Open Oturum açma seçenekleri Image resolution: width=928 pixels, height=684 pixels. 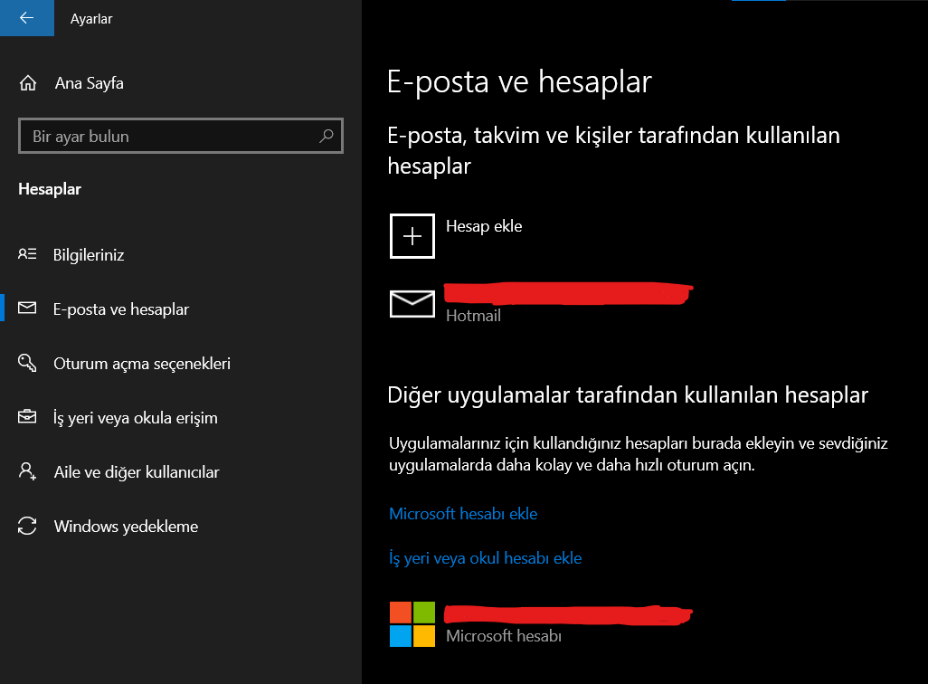[142, 364]
